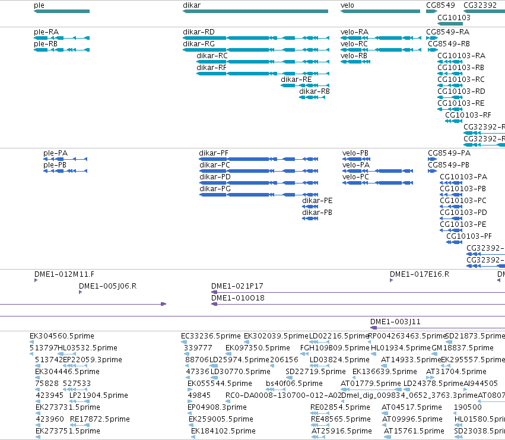
Task: Select protein velo-PB
Action: point(356,159)
